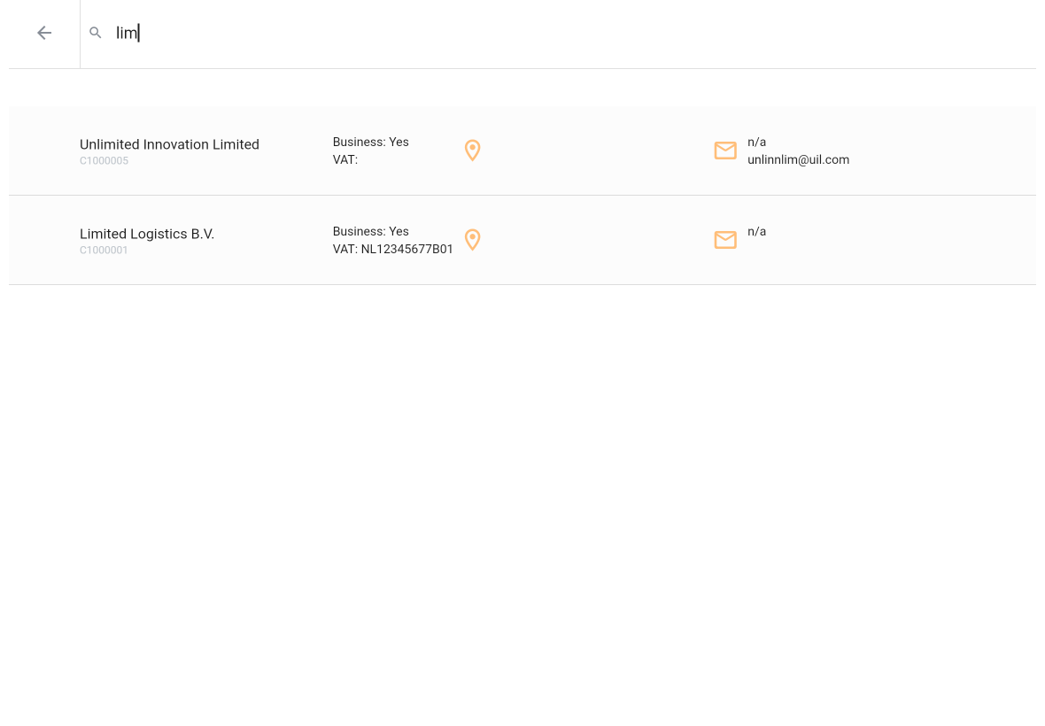Click mail icon for Limited Logistics B.V.
This screenshot has height=726, width=1045.
pos(725,240)
